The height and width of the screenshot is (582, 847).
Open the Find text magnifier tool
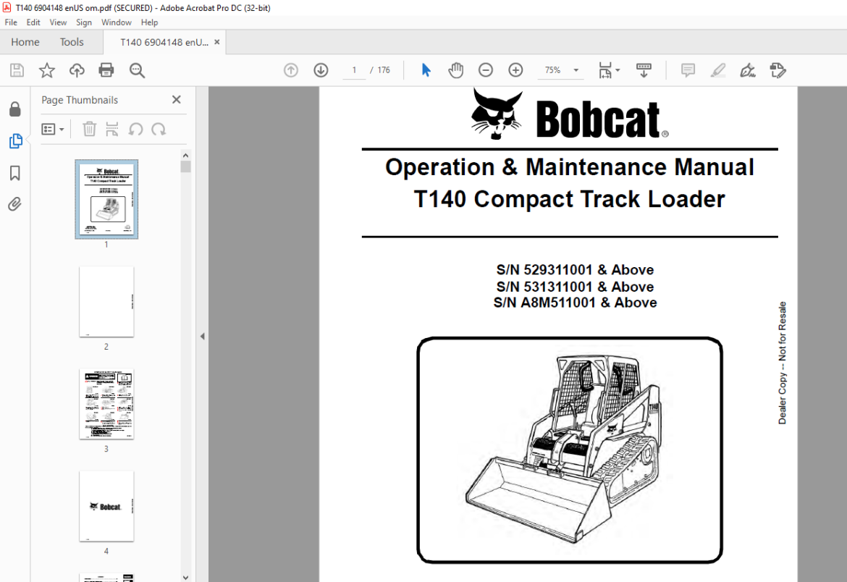point(137,70)
